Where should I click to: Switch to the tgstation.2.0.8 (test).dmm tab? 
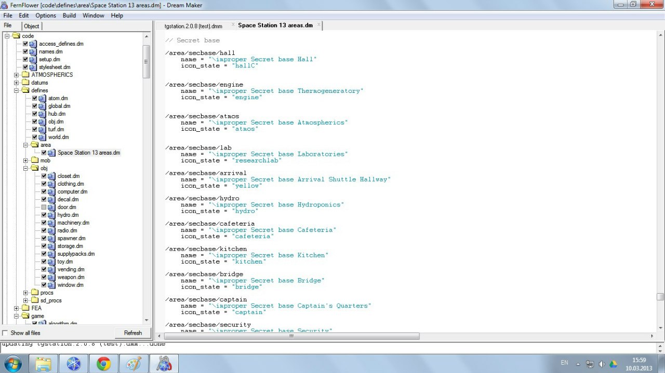point(193,26)
